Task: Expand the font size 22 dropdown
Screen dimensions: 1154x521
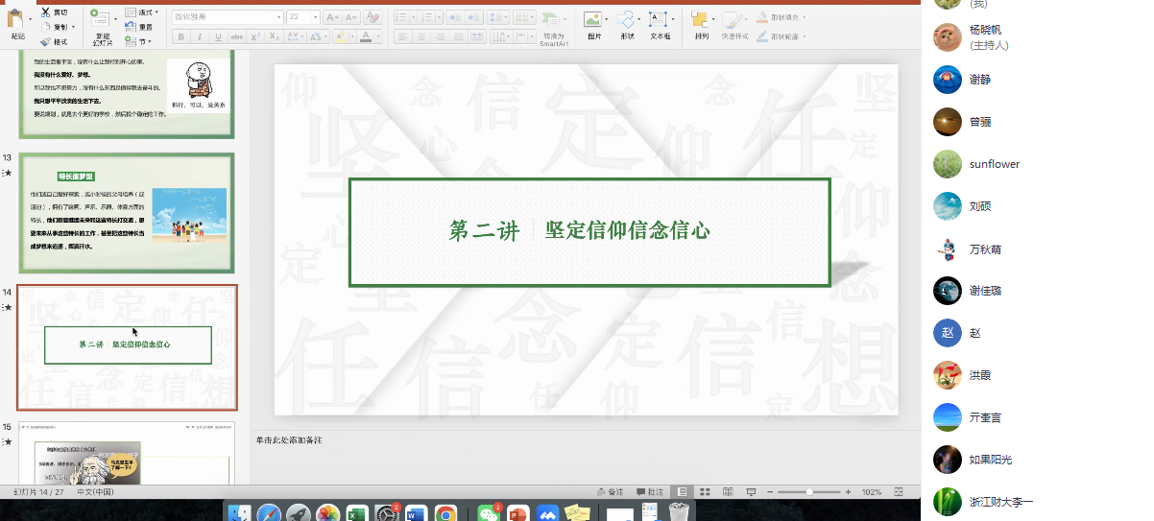Action: [x=316, y=17]
